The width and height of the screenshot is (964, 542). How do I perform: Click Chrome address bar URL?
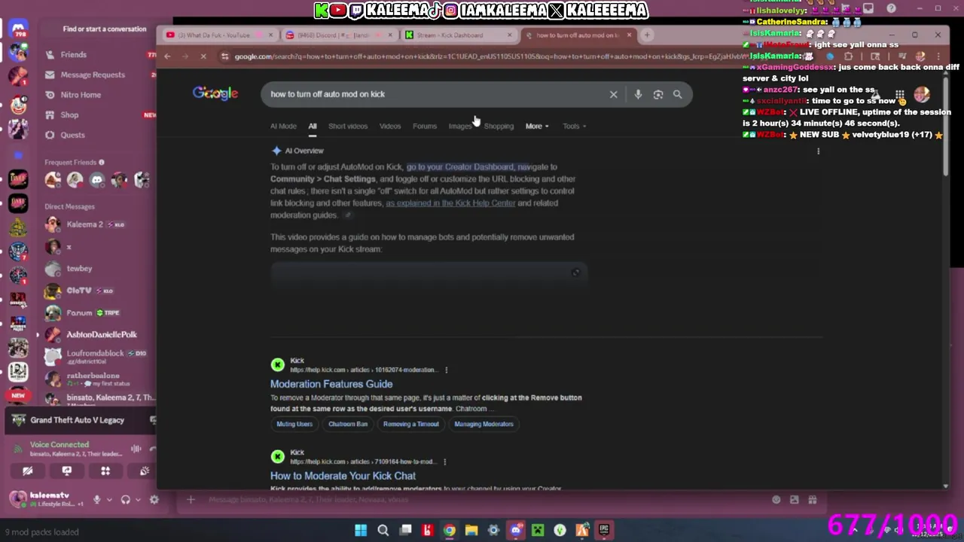point(482,56)
